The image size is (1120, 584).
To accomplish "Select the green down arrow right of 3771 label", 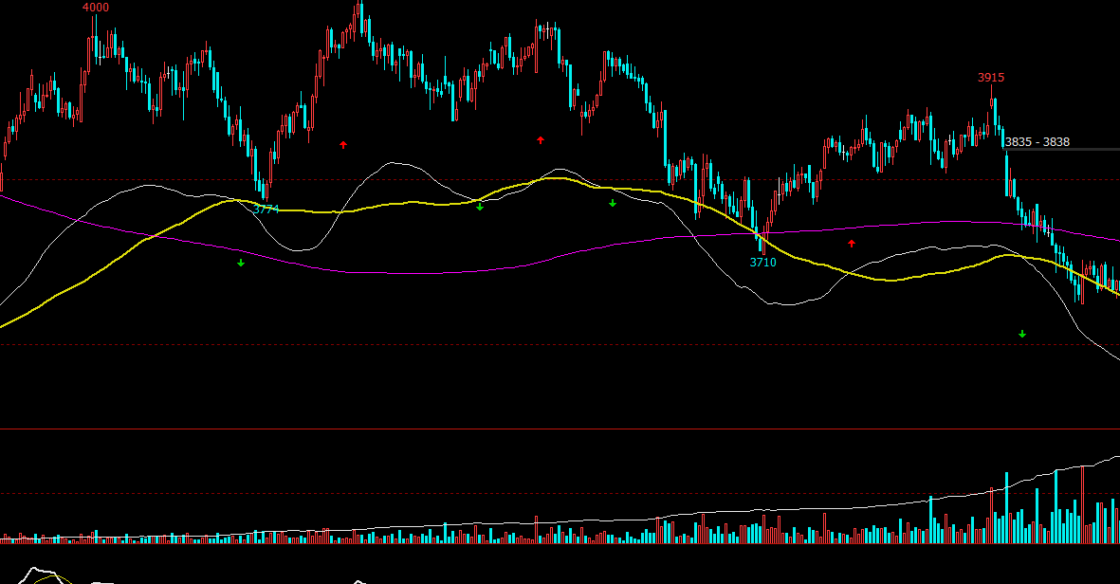I will click(x=480, y=207).
